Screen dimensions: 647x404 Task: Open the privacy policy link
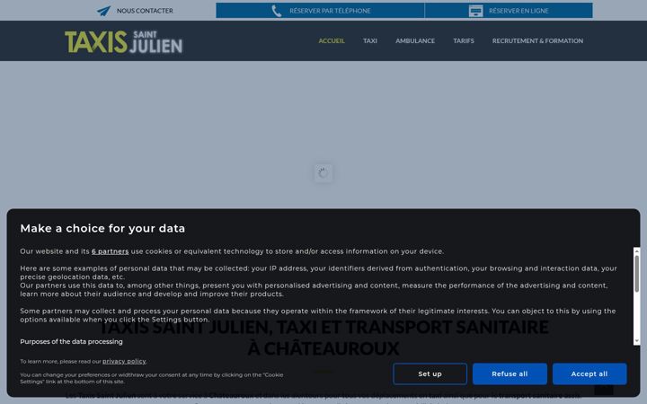[x=124, y=361]
